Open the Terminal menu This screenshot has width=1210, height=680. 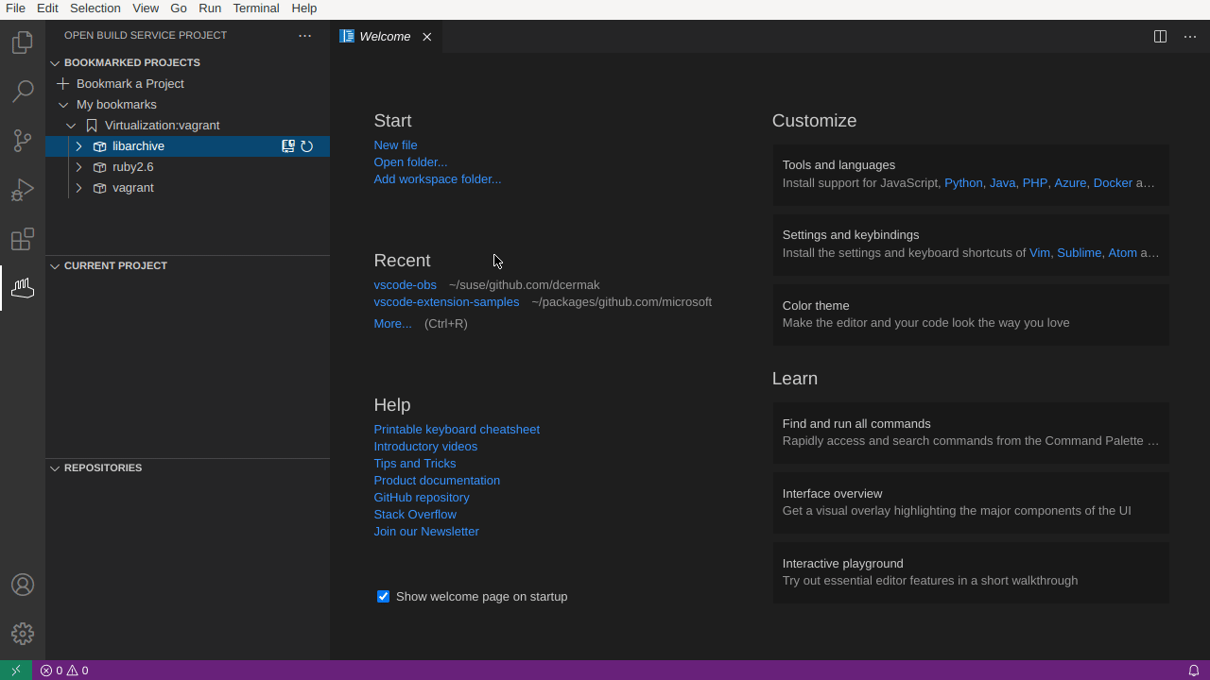click(x=256, y=8)
